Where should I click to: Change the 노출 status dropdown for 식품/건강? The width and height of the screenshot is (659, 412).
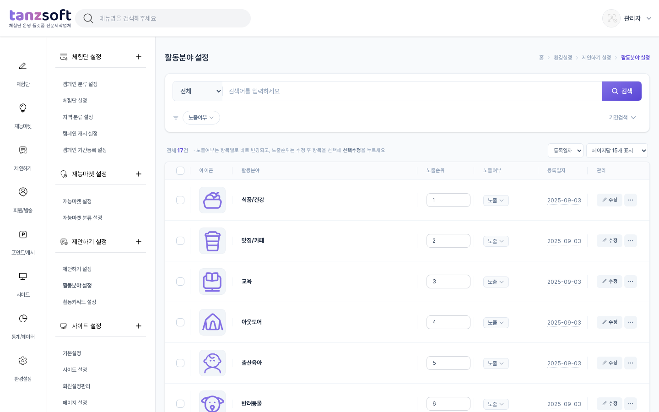coord(496,201)
